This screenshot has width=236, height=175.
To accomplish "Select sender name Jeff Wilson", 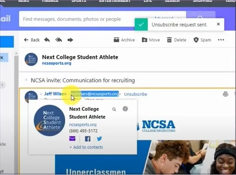I will click(55, 94).
